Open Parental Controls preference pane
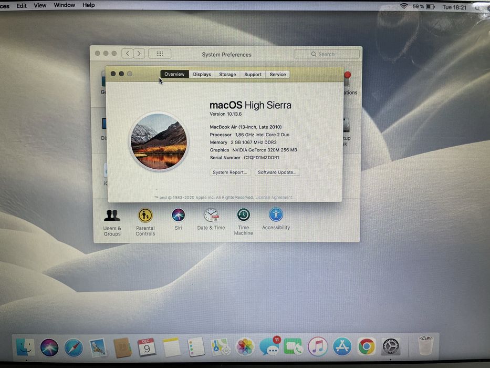Image resolution: width=490 pixels, height=368 pixels. pyautogui.click(x=145, y=222)
